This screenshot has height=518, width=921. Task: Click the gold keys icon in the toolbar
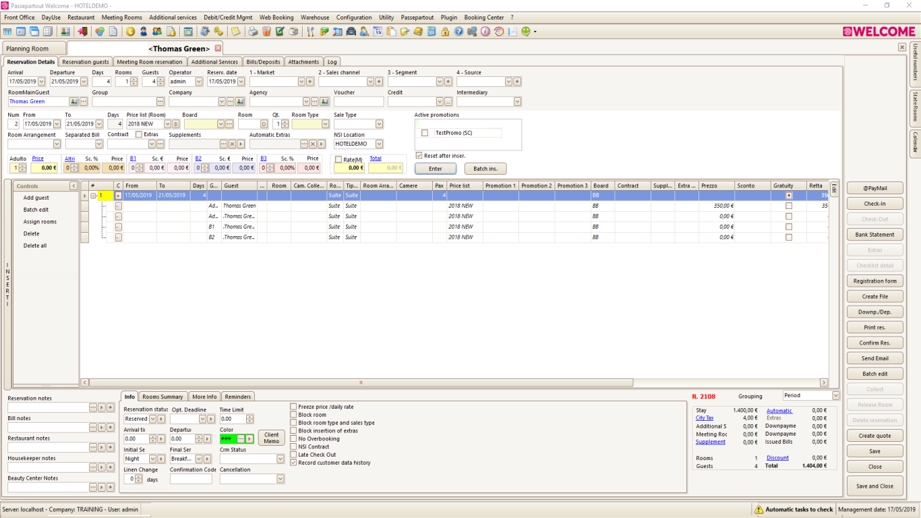[x=218, y=32]
